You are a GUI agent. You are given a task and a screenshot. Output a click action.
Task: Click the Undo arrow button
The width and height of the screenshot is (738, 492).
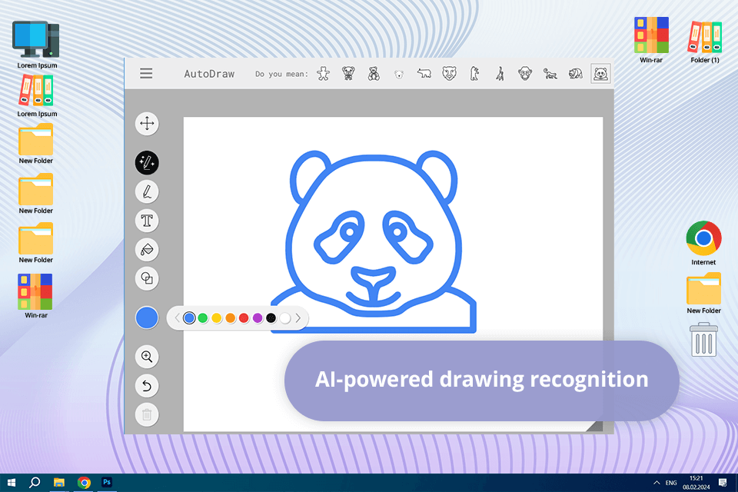[147, 386]
